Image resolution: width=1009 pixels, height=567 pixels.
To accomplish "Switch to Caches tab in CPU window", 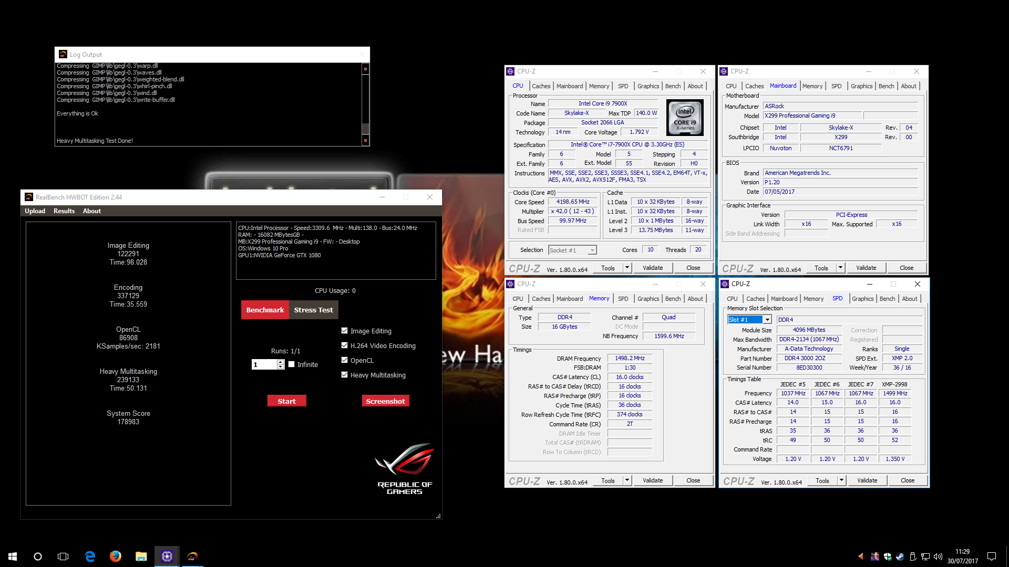I will click(541, 86).
